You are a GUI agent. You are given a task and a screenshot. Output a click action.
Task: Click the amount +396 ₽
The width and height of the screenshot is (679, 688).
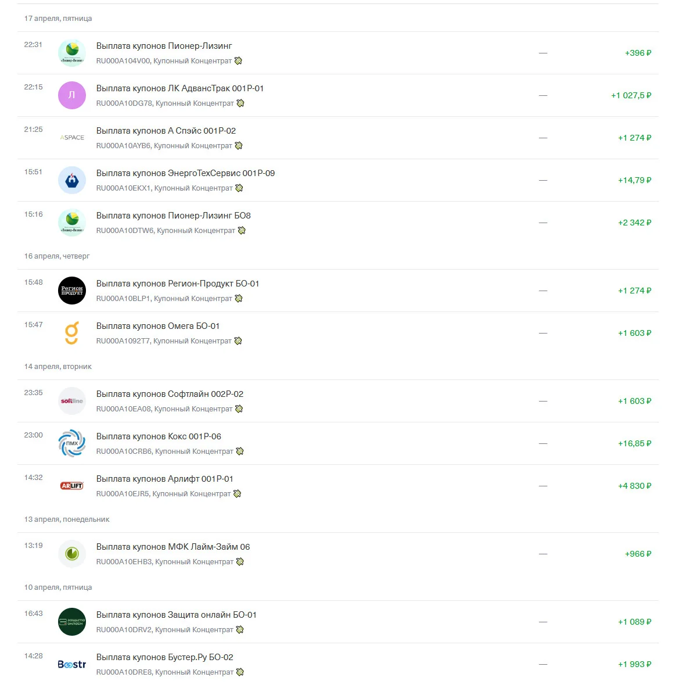[638, 53]
